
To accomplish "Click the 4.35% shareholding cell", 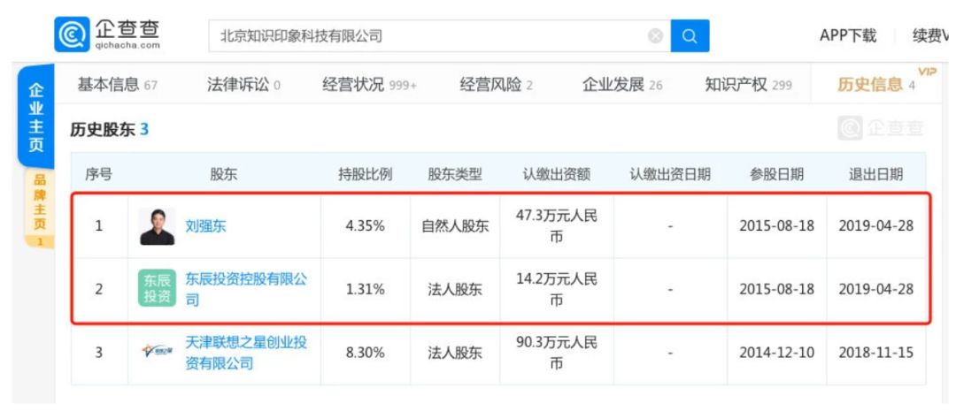I will tap(366, 226).
